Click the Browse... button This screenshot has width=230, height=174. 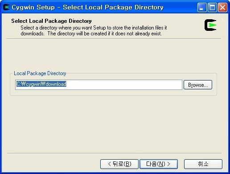pos(198,85)
